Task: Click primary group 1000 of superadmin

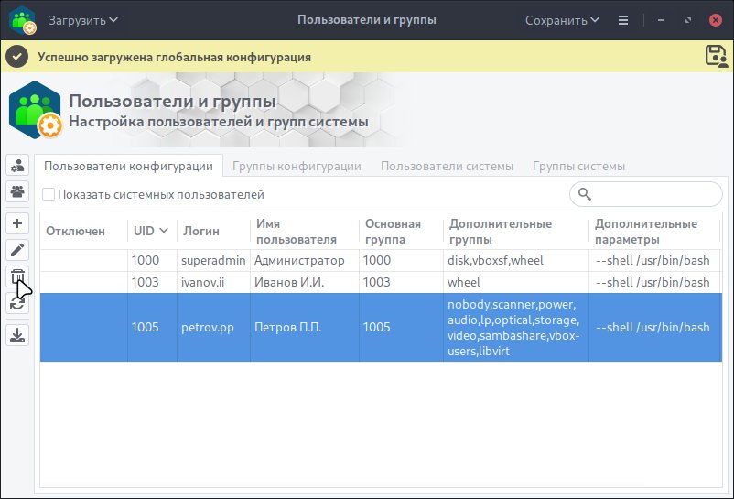Action: point(401,260)
